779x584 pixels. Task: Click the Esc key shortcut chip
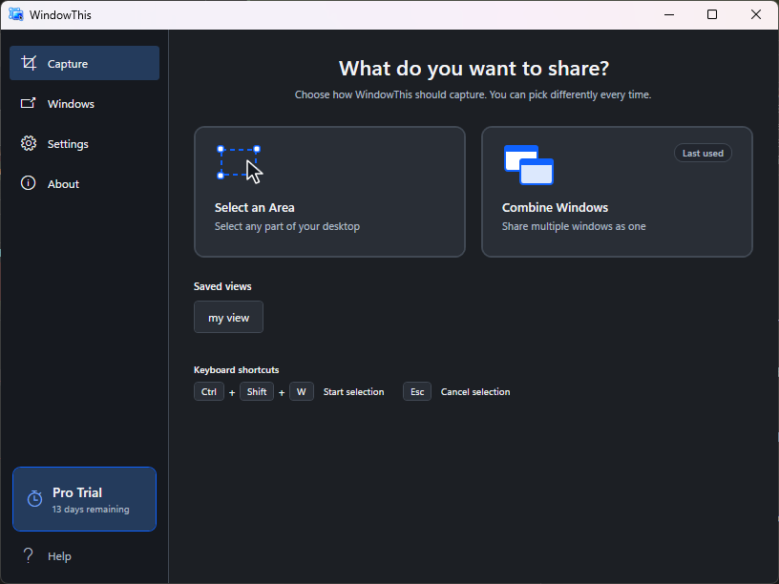(417, 391)
